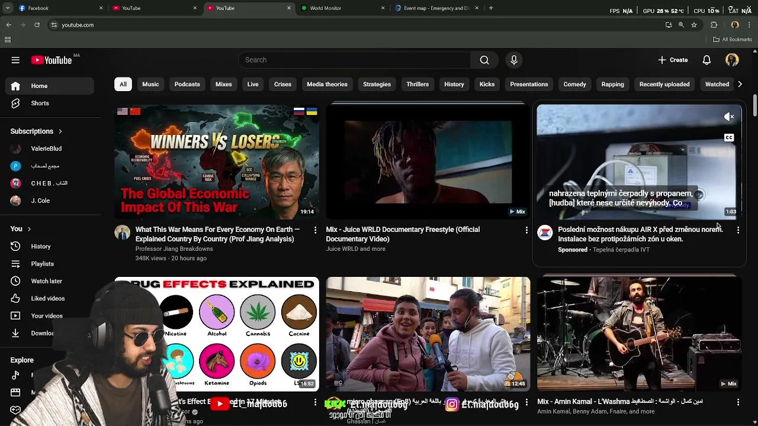Switch to the first YouTube tab
758x426 pixels.
point(154,8)
